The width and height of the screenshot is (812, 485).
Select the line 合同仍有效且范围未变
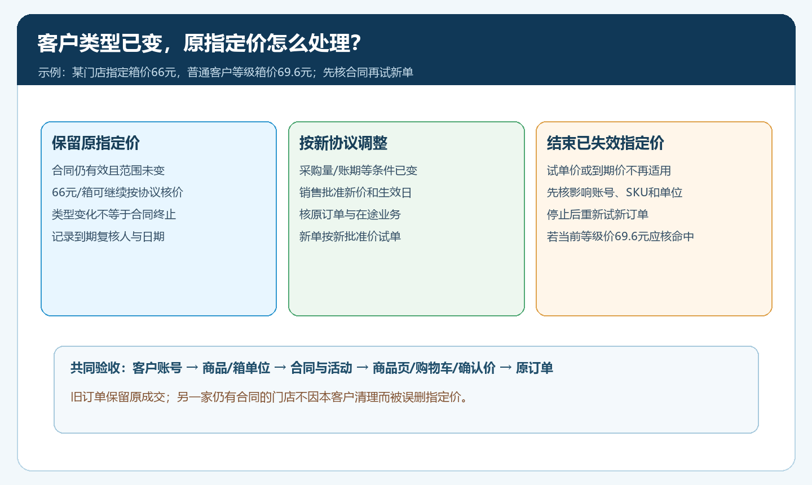(108, 170)
